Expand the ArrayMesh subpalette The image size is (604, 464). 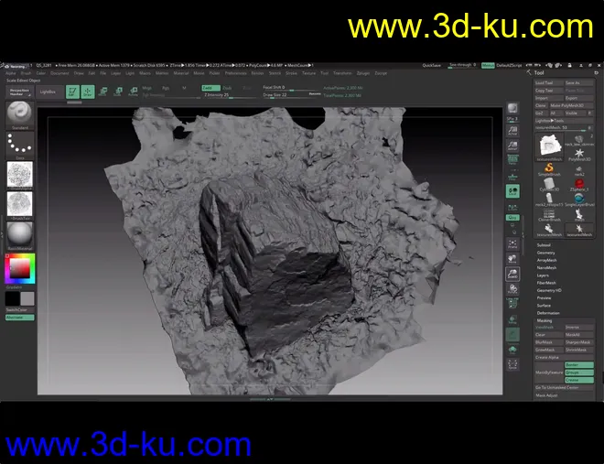pyautogui.click(x=546, y=260)
